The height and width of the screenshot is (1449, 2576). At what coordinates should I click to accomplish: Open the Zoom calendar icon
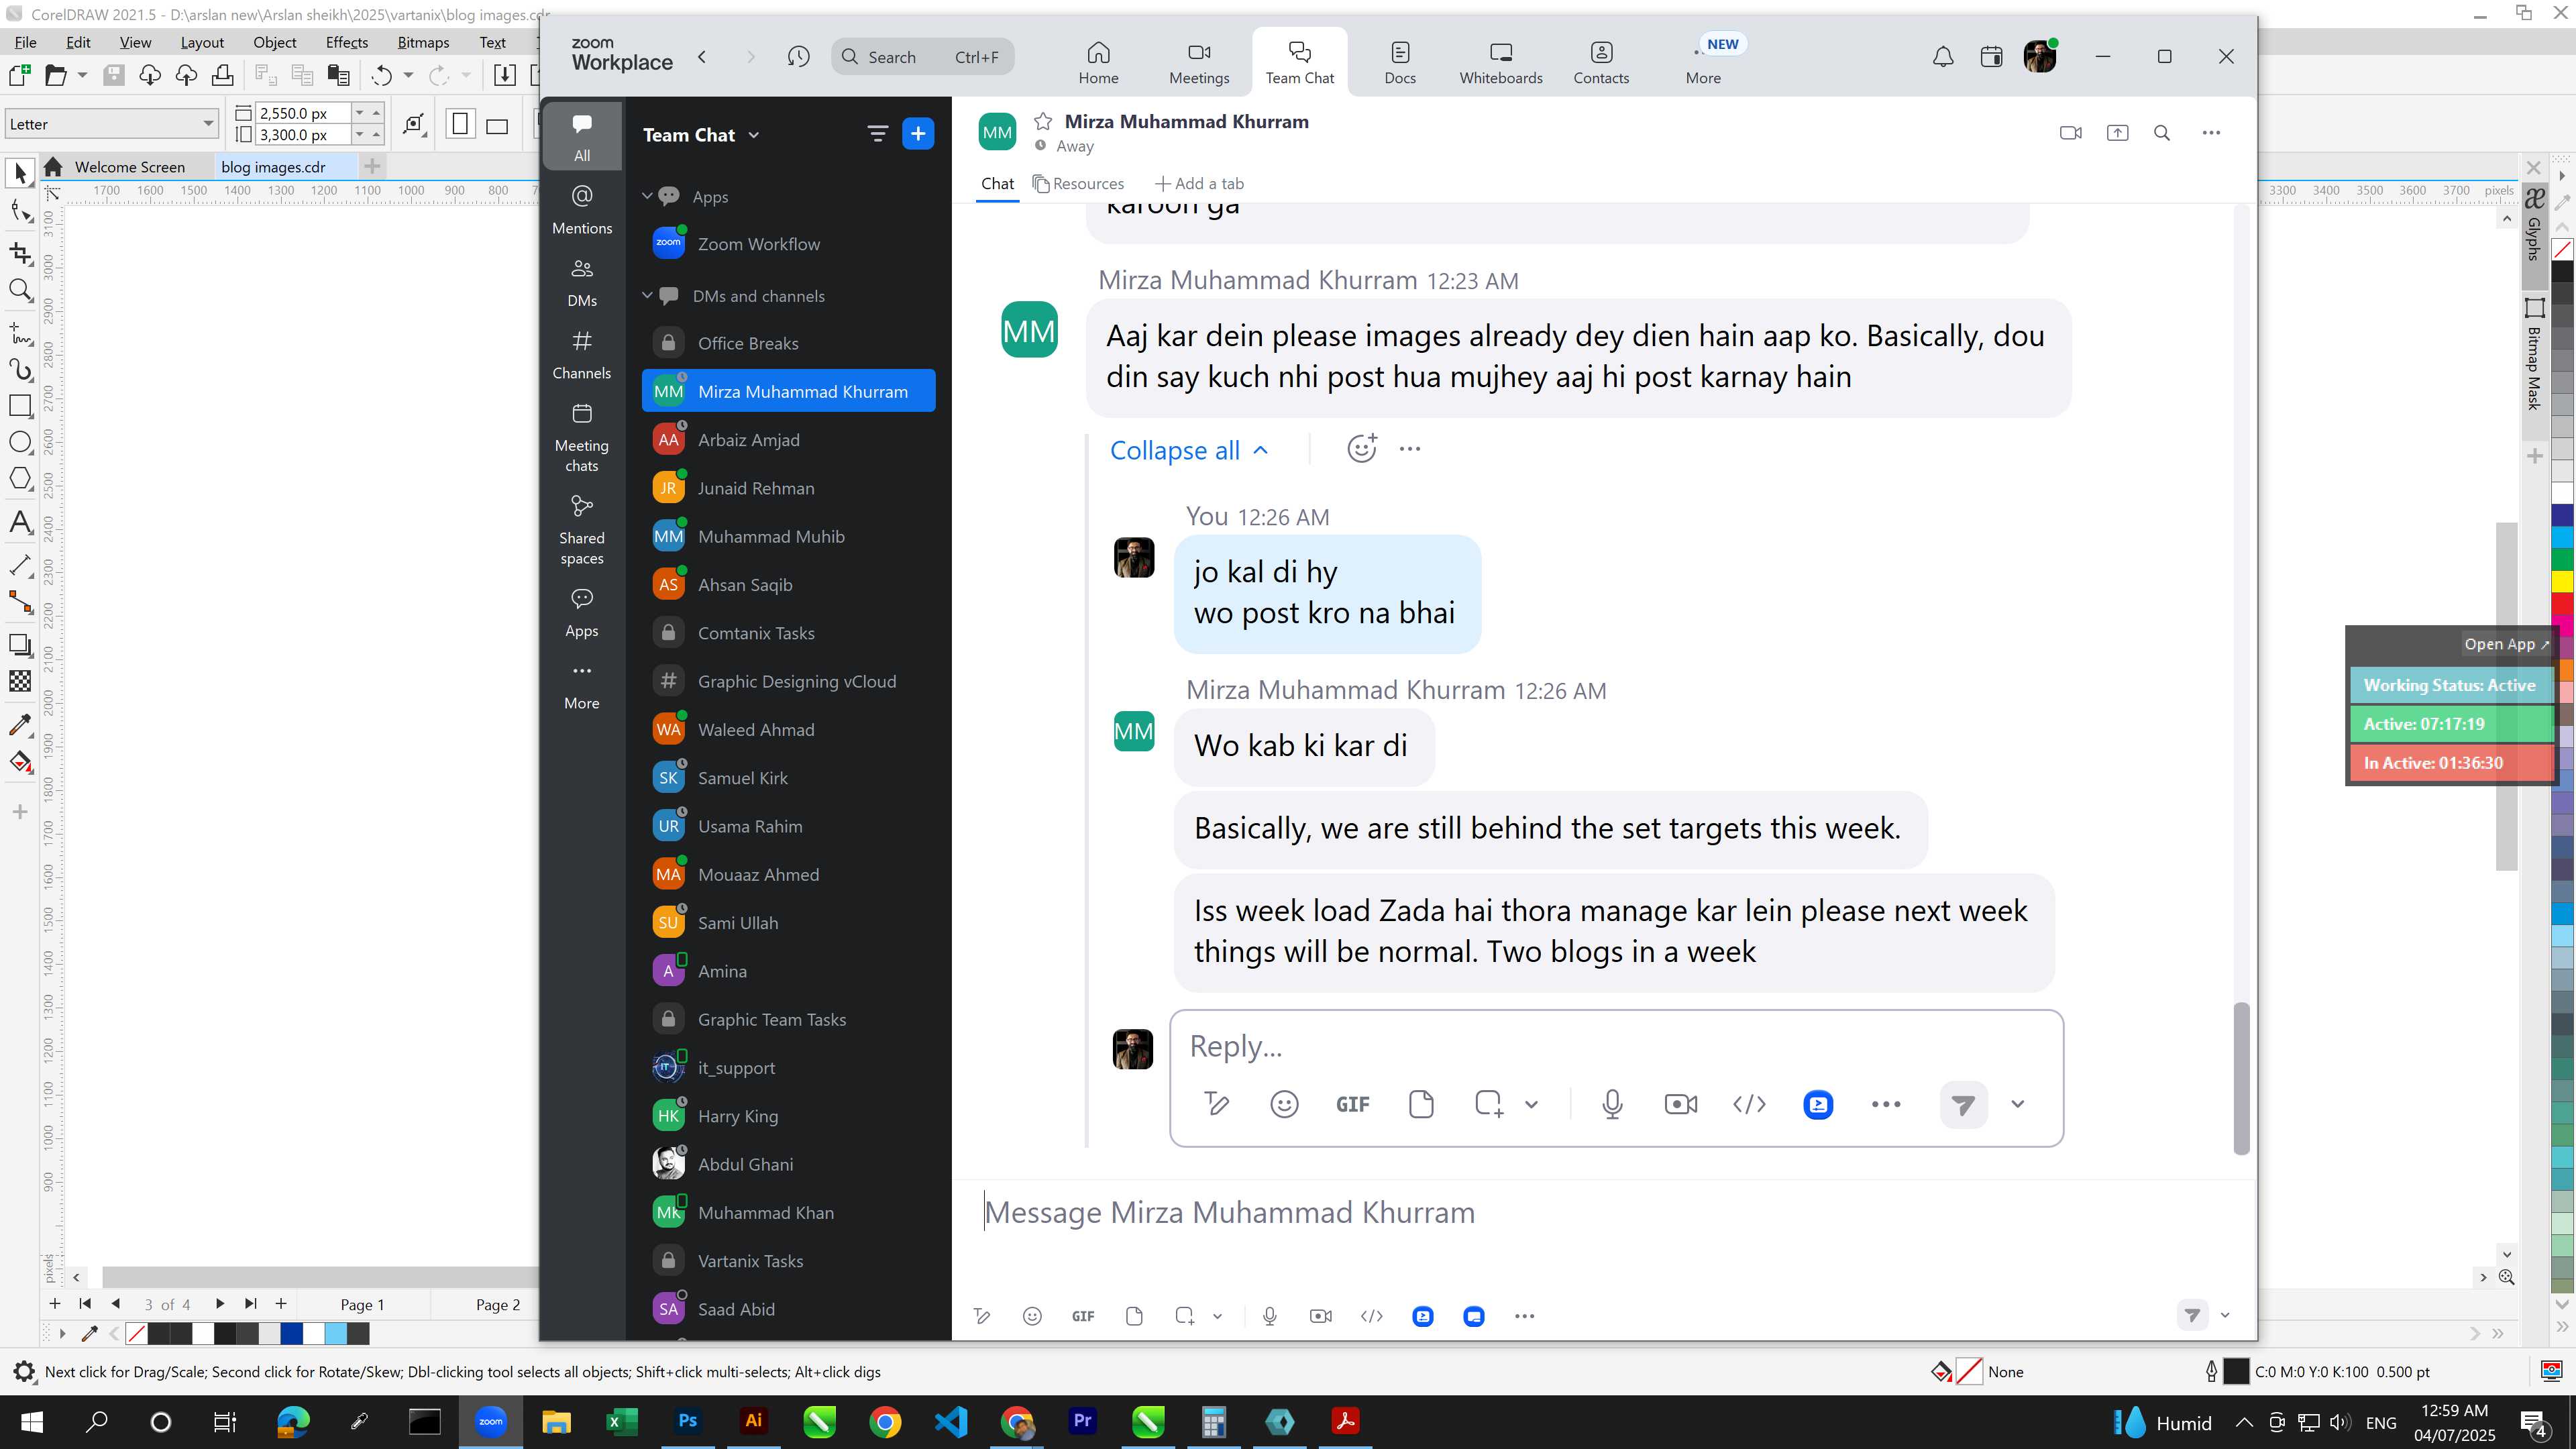coord(1991,57)
